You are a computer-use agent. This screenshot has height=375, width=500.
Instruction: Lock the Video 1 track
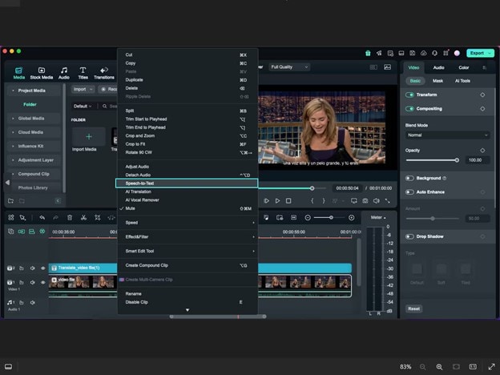[22, 282]
